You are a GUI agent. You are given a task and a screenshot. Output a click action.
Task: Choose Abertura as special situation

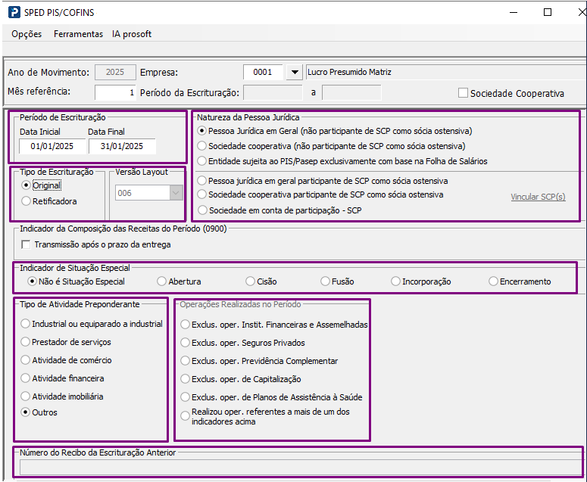point(161,281)
